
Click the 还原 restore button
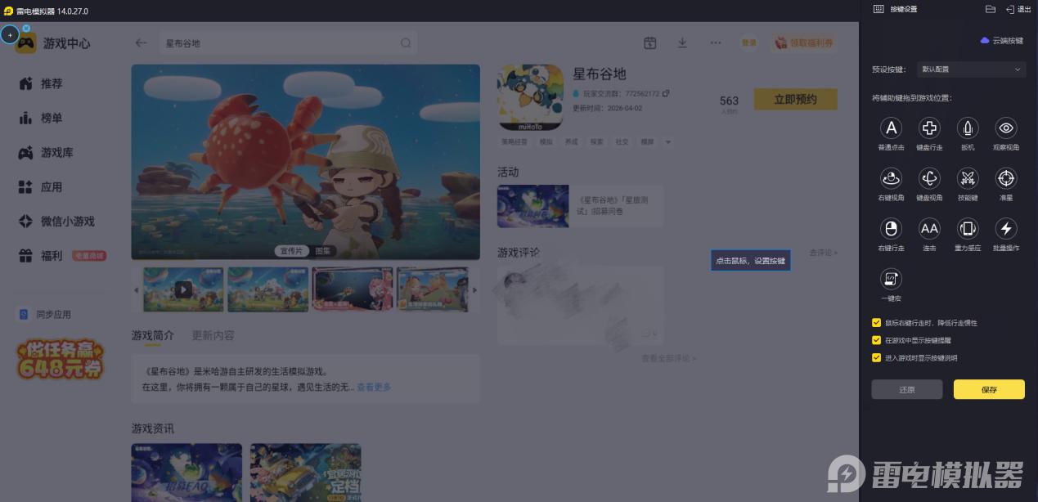(907, 389)
